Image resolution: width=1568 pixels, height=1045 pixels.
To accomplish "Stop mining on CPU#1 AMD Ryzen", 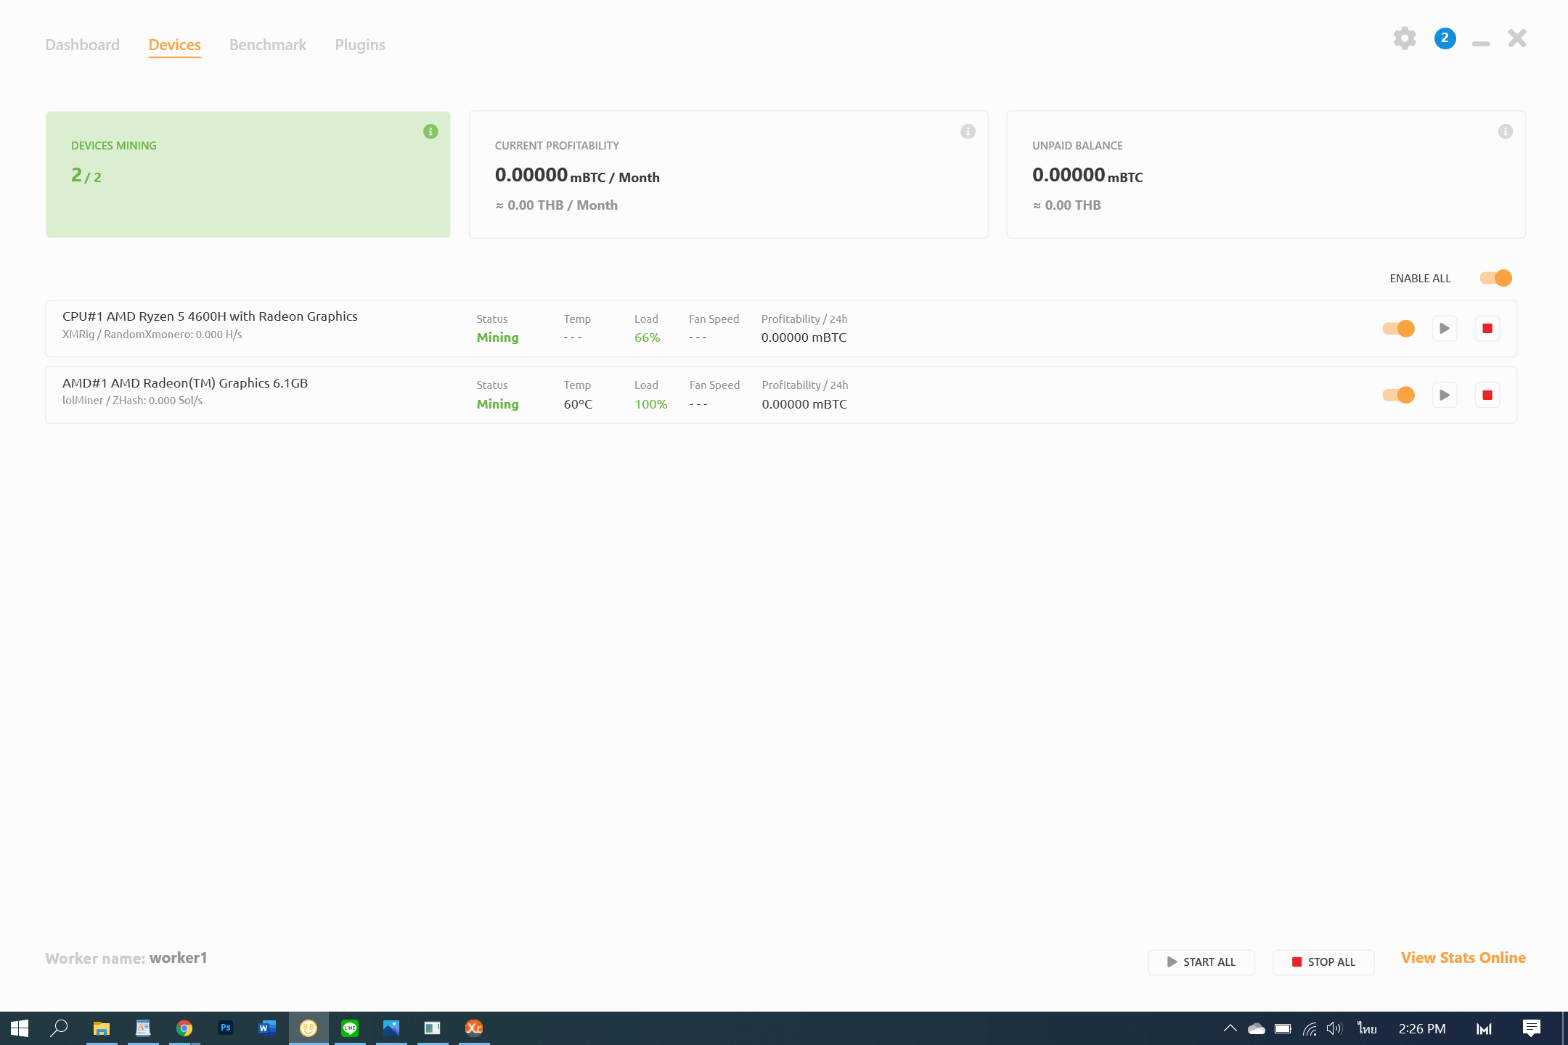I will 1487,329.
